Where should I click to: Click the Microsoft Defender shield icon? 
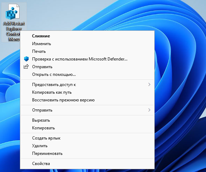click(26, 59)
